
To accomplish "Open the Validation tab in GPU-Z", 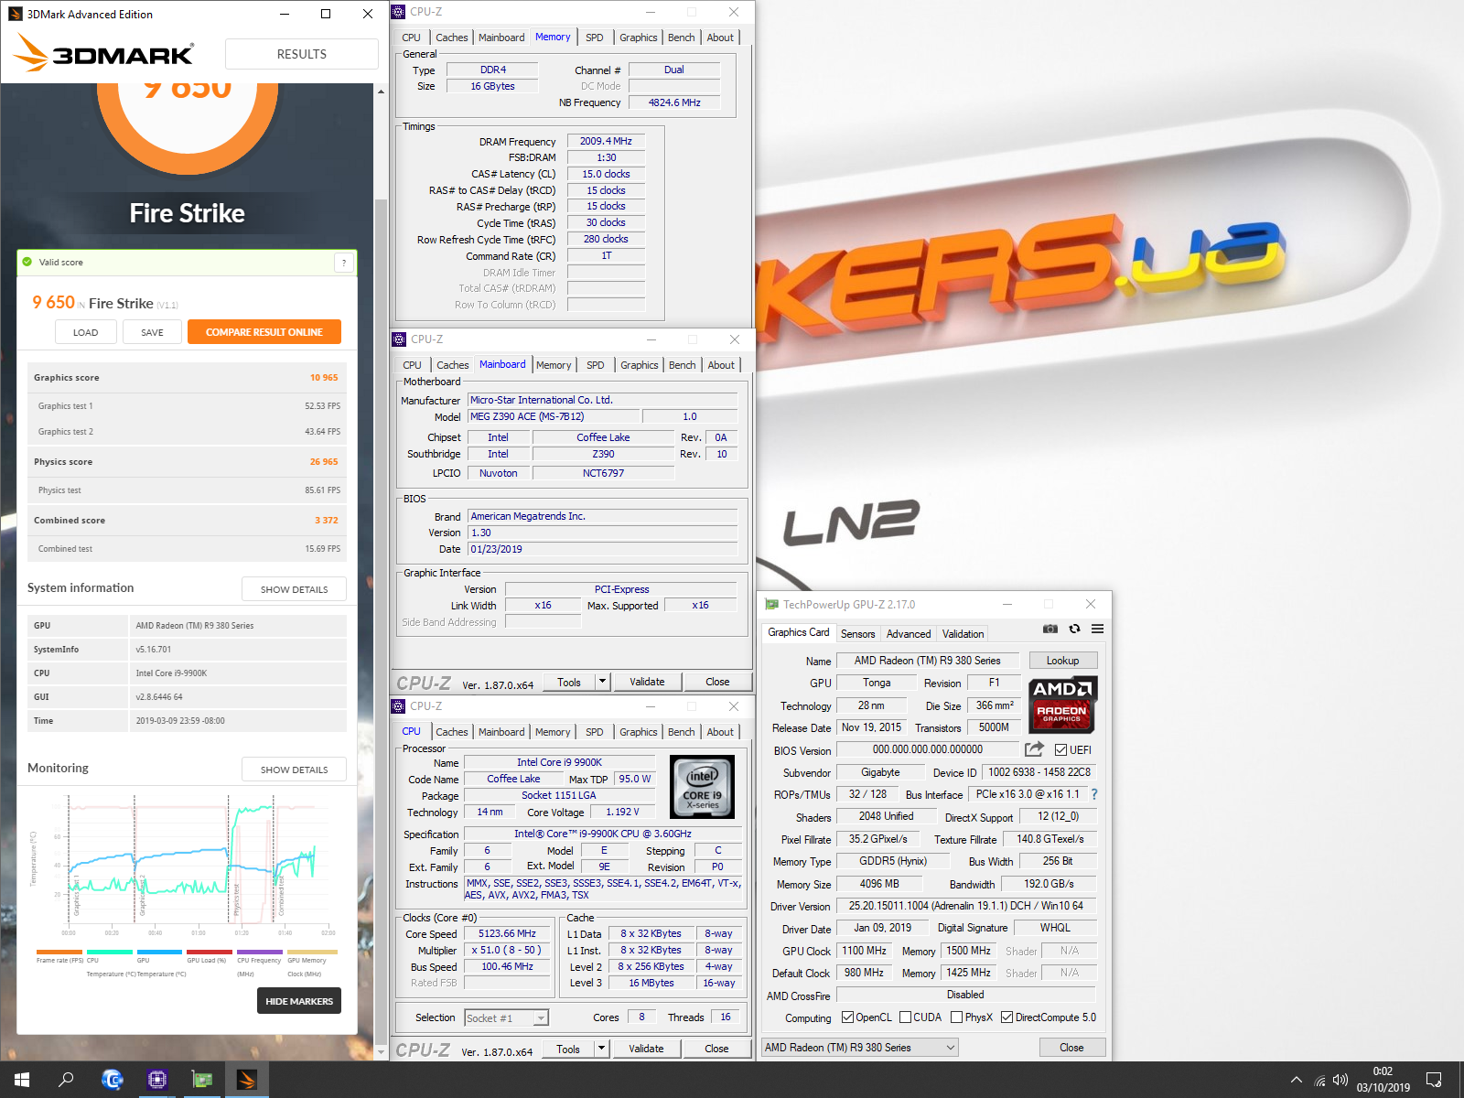I will point(963,633).
